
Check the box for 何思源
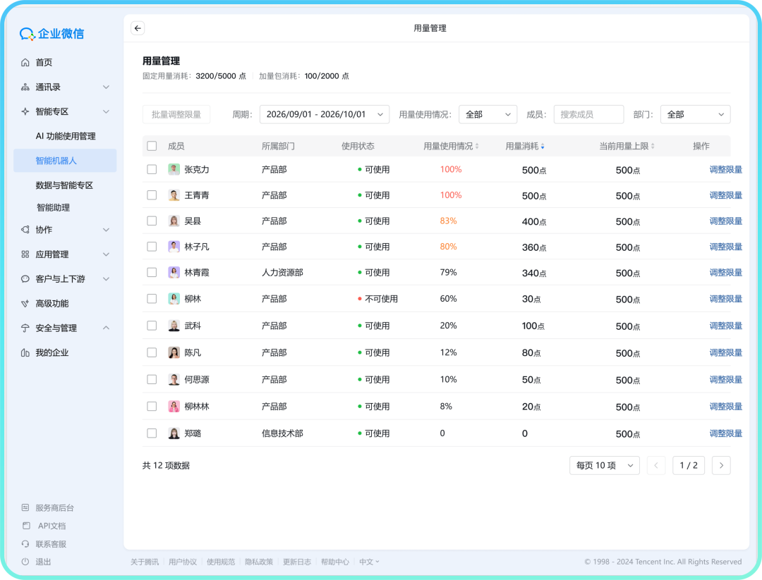pos(152,380)
